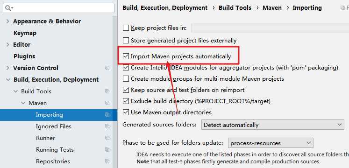Toggle Store generated project files externally
The width and height of the screenshot is (349, 168).
tap(126, 41)
